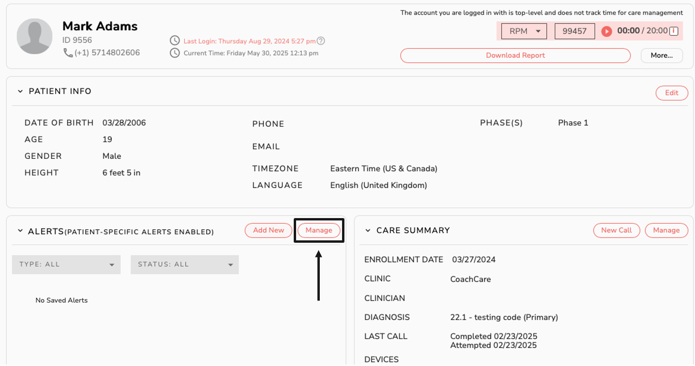Image resolution: width=695 pixels, height=366 pixels.
Task: Add a new alert
Action: point(268,230)
